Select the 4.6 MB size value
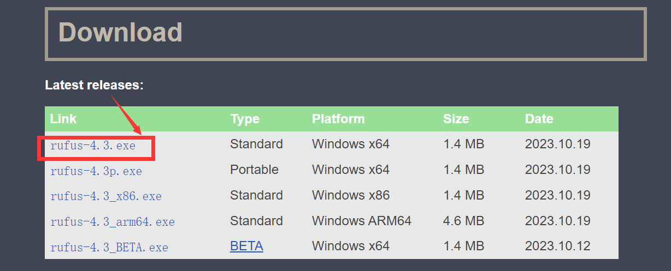 tap(464, 221)
